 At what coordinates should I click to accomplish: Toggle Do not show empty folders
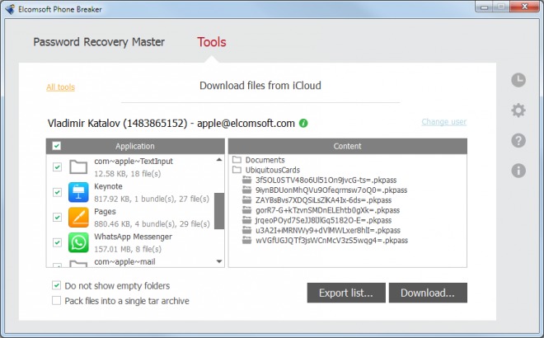click(x=56, y=285)
